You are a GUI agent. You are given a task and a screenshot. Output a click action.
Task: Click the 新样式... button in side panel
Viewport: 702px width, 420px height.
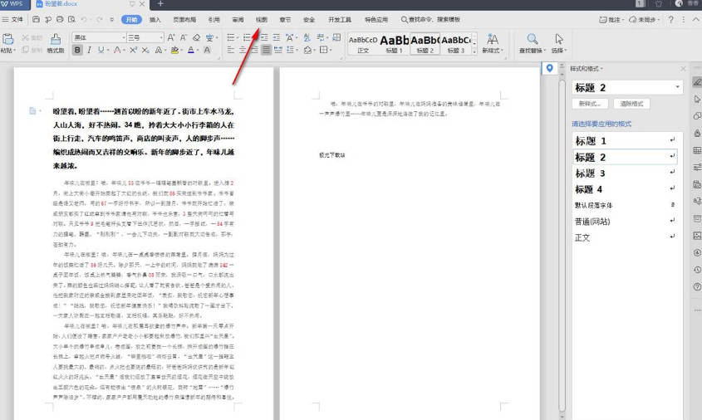[x=590, y=104]
